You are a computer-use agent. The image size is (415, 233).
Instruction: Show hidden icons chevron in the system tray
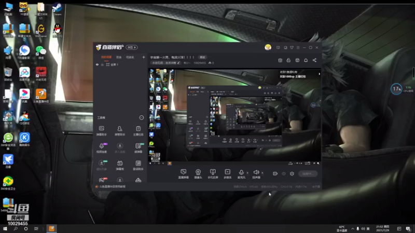click(x=353, y=228)
